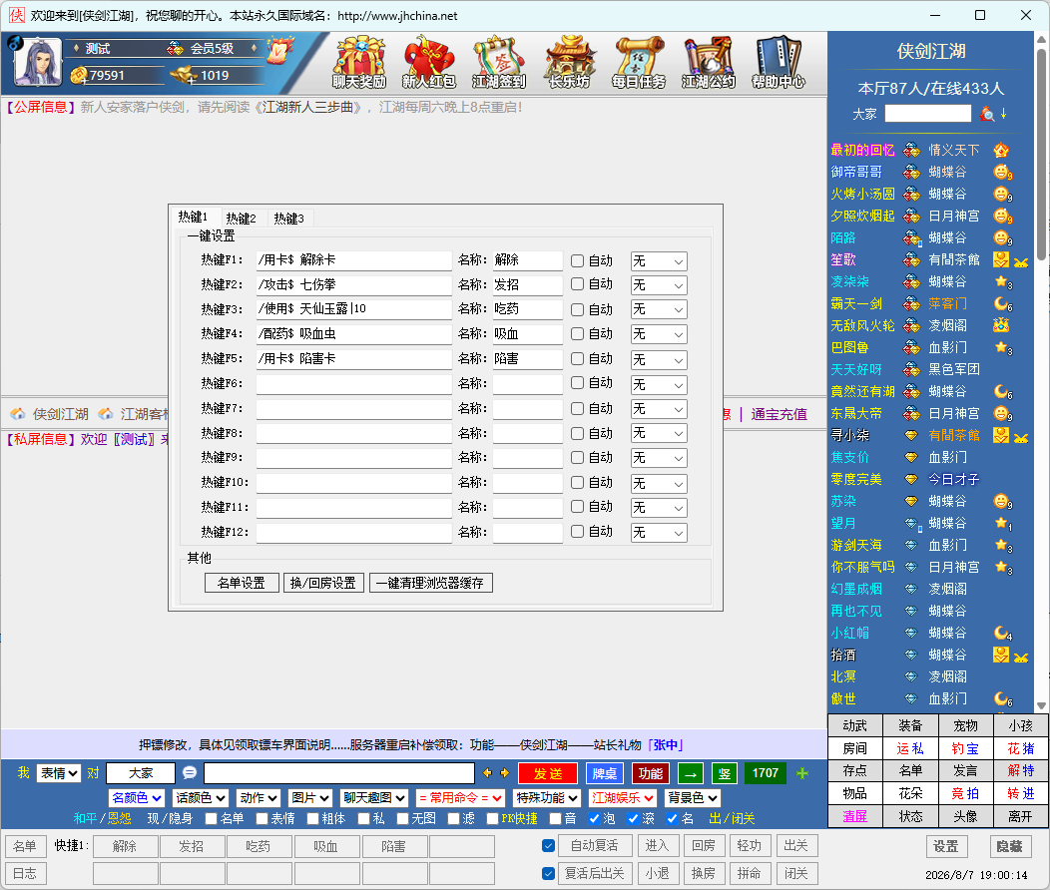Click the green arrow button next to 功能
The image size is (1050, 890).
pyautogui.click(x=691, y=773)
